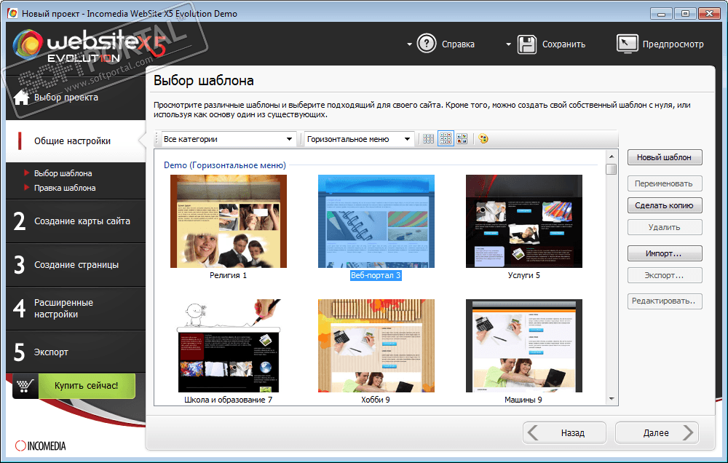Click the Веб-портал 3 highlighted label
Viewport: 728px width, 463px height.
tap(376, 275)
